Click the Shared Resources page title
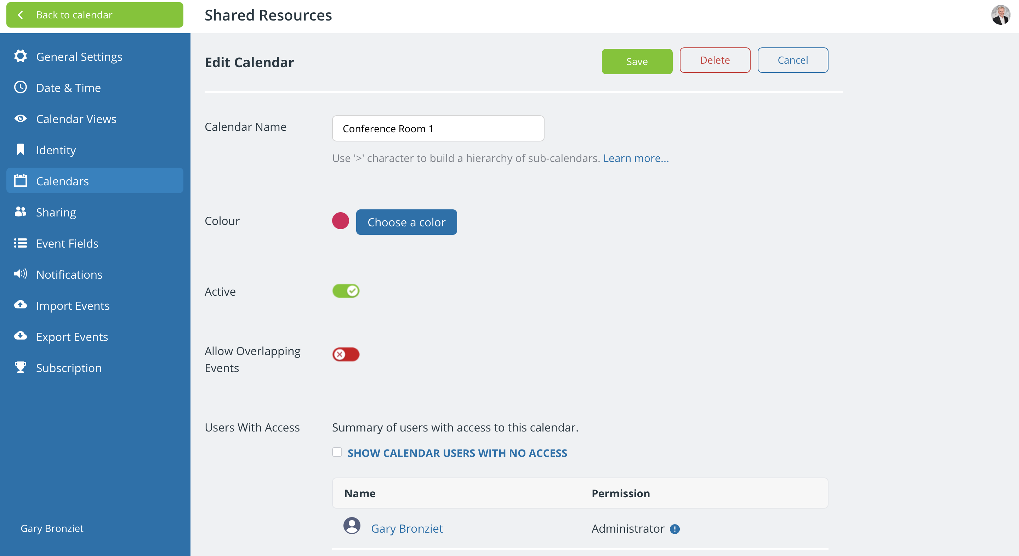The height and width of the screenshot is (556, 1019). coord(268,15)
